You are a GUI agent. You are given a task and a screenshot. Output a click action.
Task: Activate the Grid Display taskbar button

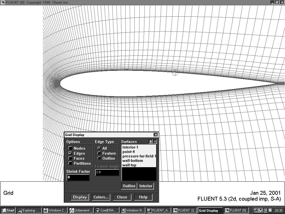point(211,211)
